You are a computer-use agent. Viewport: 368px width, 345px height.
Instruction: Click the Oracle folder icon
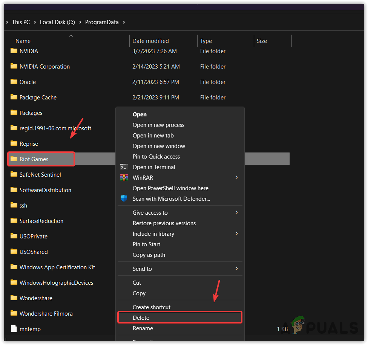[13, 82]
